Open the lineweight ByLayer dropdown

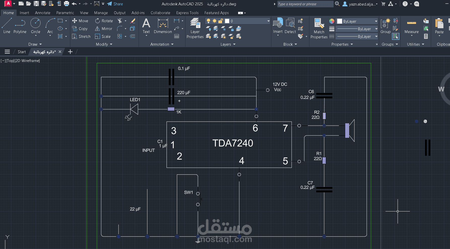pos(357,29)
